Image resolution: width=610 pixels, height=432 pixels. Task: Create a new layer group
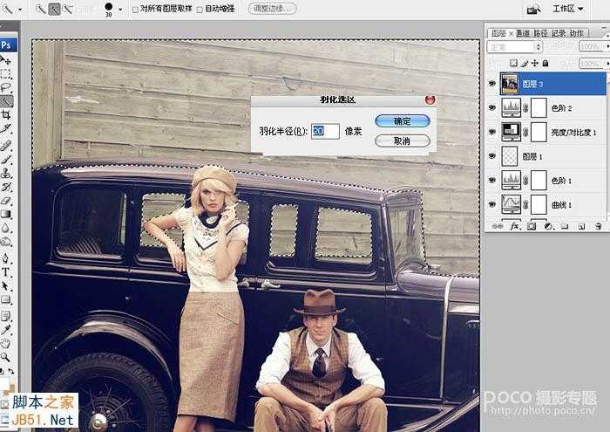565,226
